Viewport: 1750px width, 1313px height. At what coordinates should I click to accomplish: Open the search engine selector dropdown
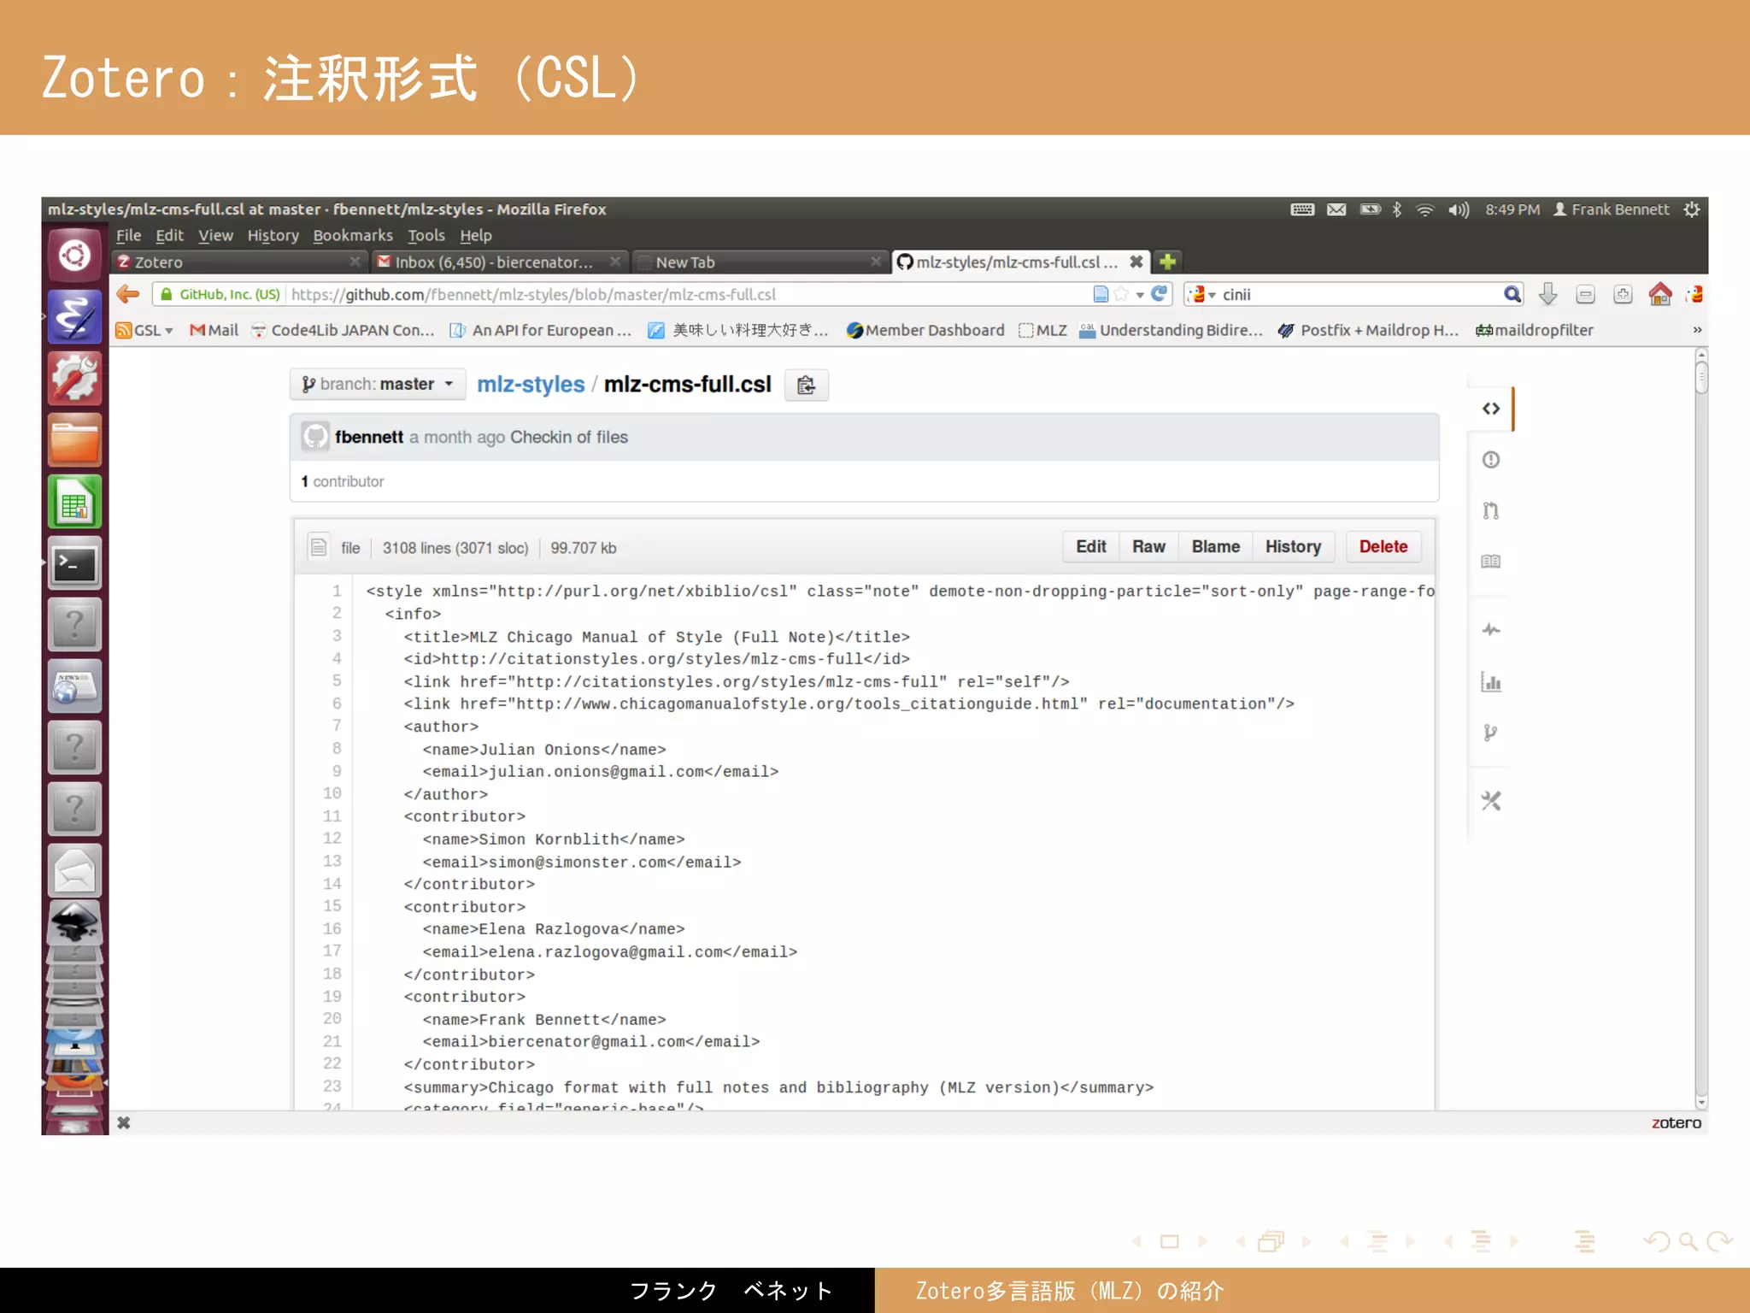(x=1201, y=294)
